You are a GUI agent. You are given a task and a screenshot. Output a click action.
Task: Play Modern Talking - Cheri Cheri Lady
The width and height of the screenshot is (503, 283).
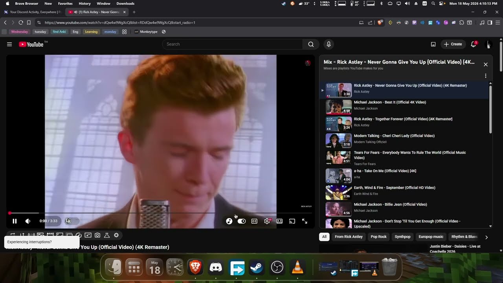[405, 140]
